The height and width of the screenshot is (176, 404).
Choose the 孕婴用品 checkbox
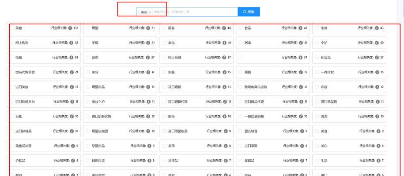(87, 146)
